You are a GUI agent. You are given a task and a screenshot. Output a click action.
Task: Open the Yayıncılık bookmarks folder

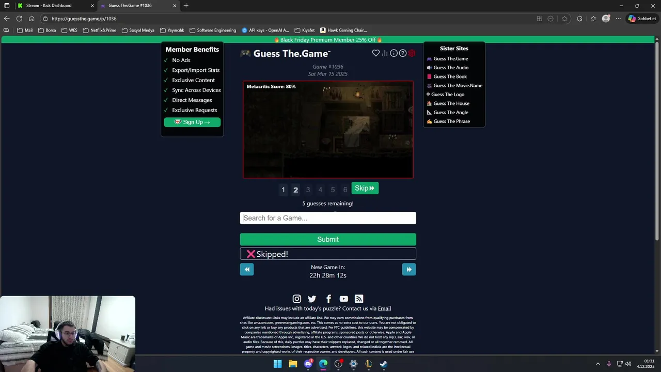point(171,30)
